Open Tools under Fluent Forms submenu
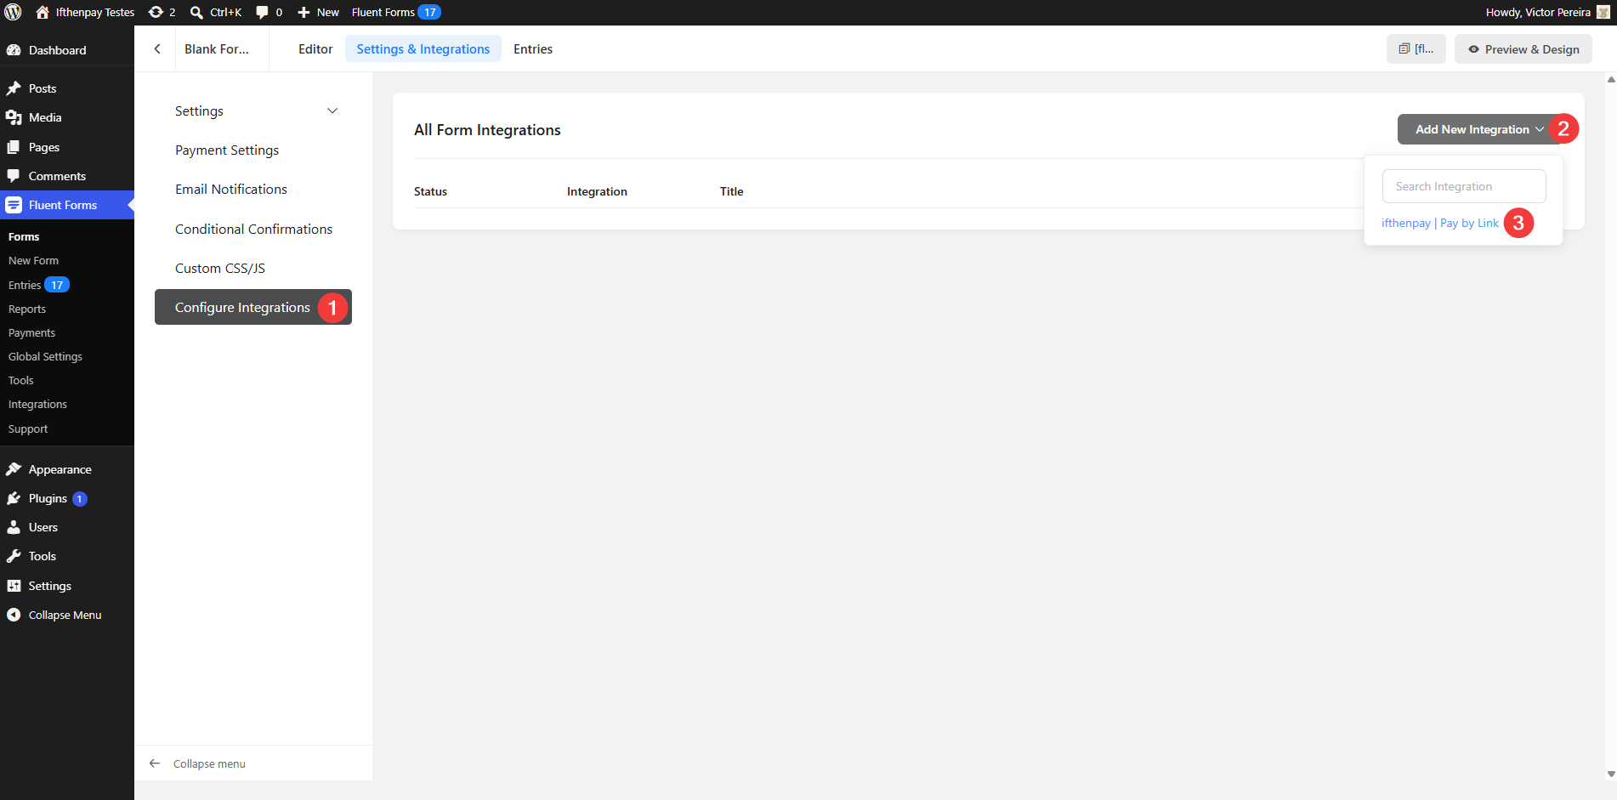The image size is (1617, 800). click(21, 380)
